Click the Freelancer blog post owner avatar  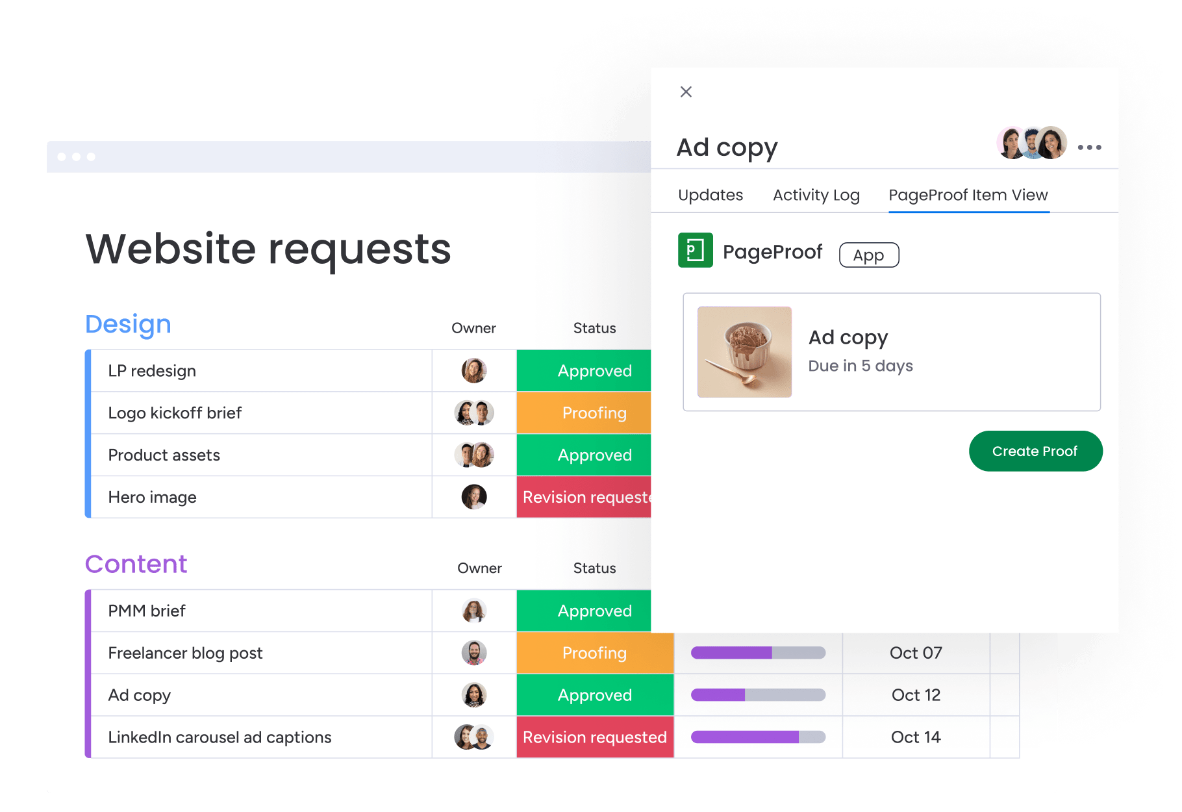(x=473, y=653)
